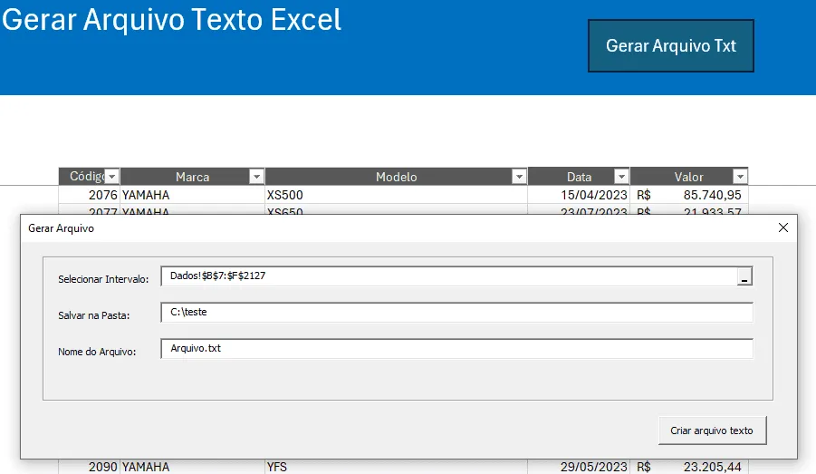Open the Marca column filter dropdown
816x474 pixels.
(x=256, y=177)
